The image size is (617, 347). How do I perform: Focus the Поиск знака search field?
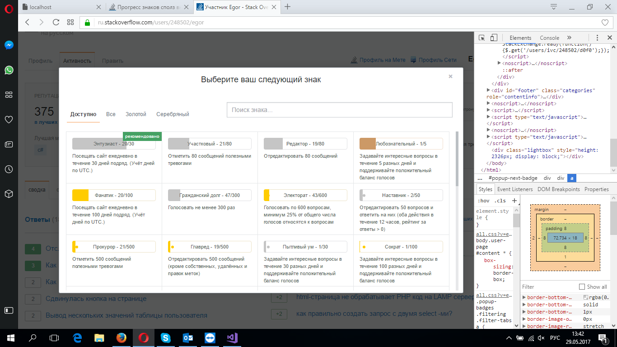click(x=340, y=110)
